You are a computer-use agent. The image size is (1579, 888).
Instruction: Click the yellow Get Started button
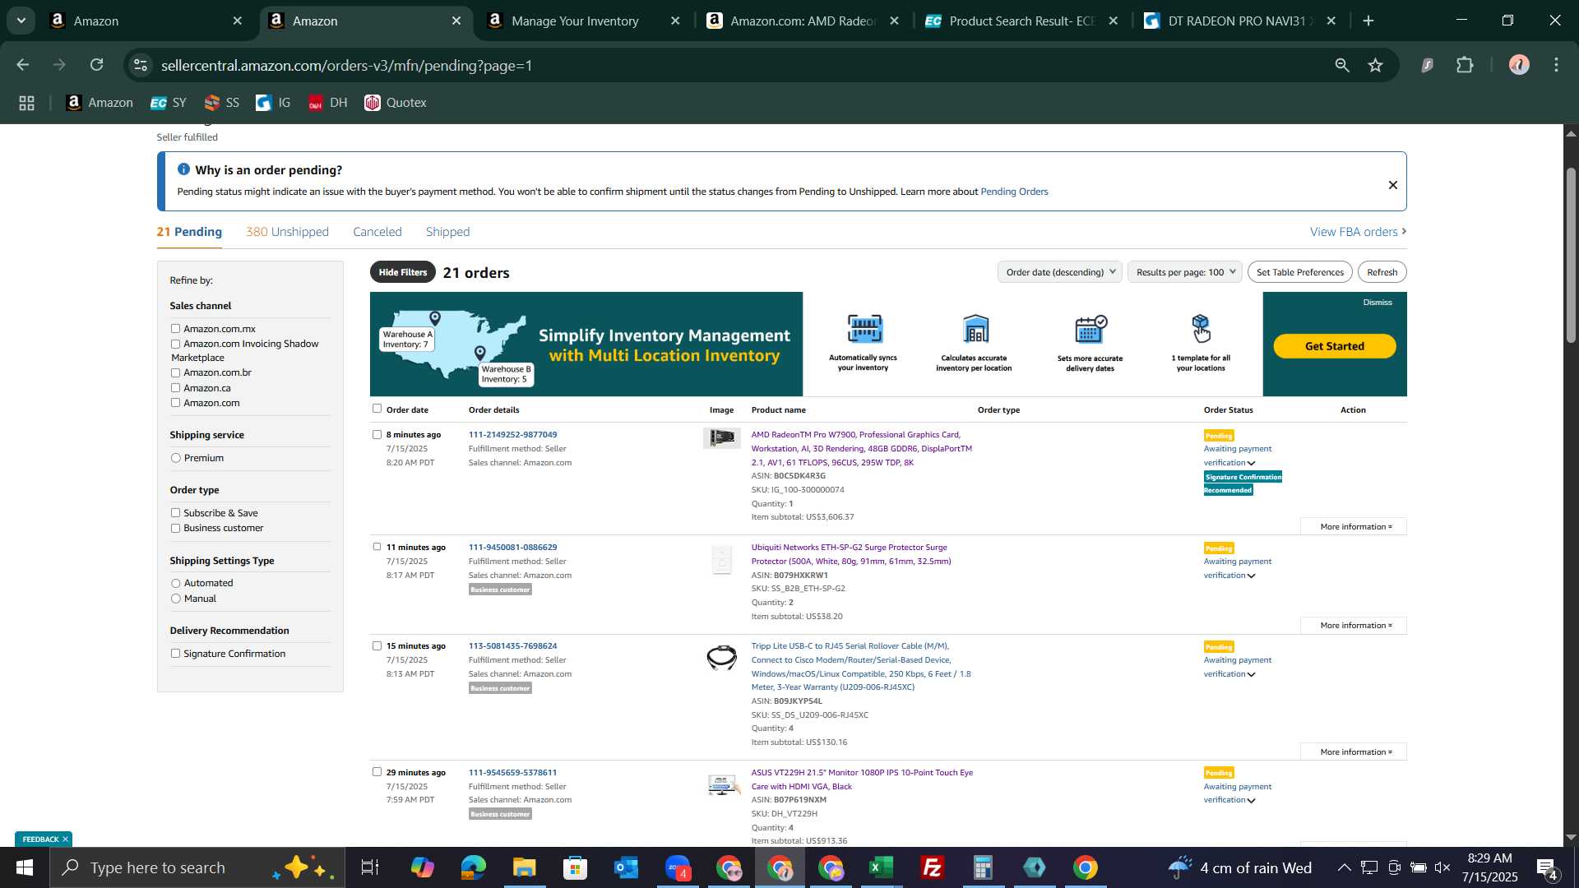click(x=1334, y=346)
